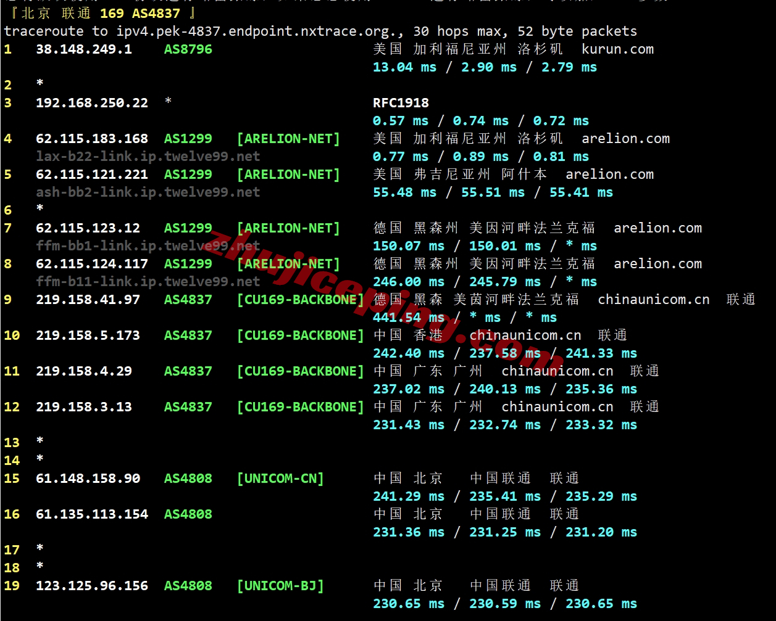
Task: Select the IP address 62.115.123.12
Action: pyautogui.click(x=88, y=228)
